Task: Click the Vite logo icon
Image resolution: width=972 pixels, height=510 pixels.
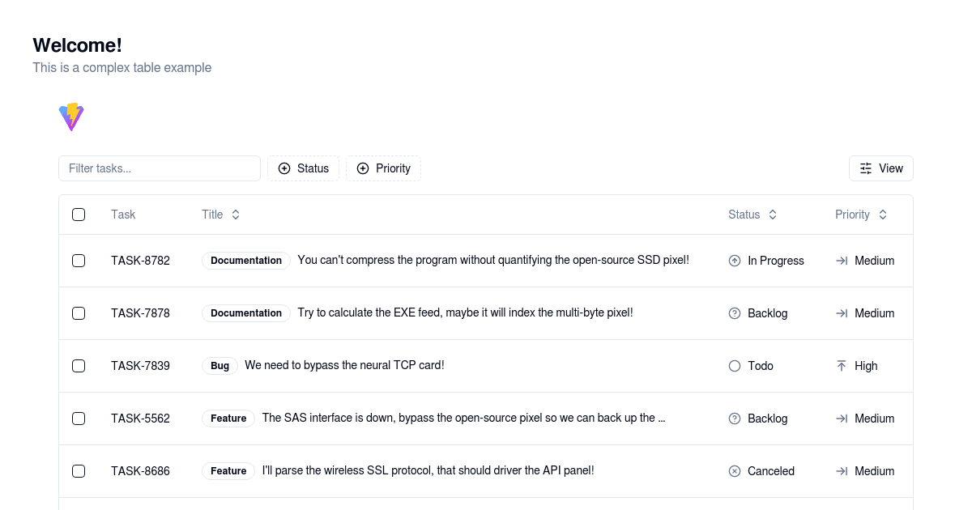Action: point(71,117)
